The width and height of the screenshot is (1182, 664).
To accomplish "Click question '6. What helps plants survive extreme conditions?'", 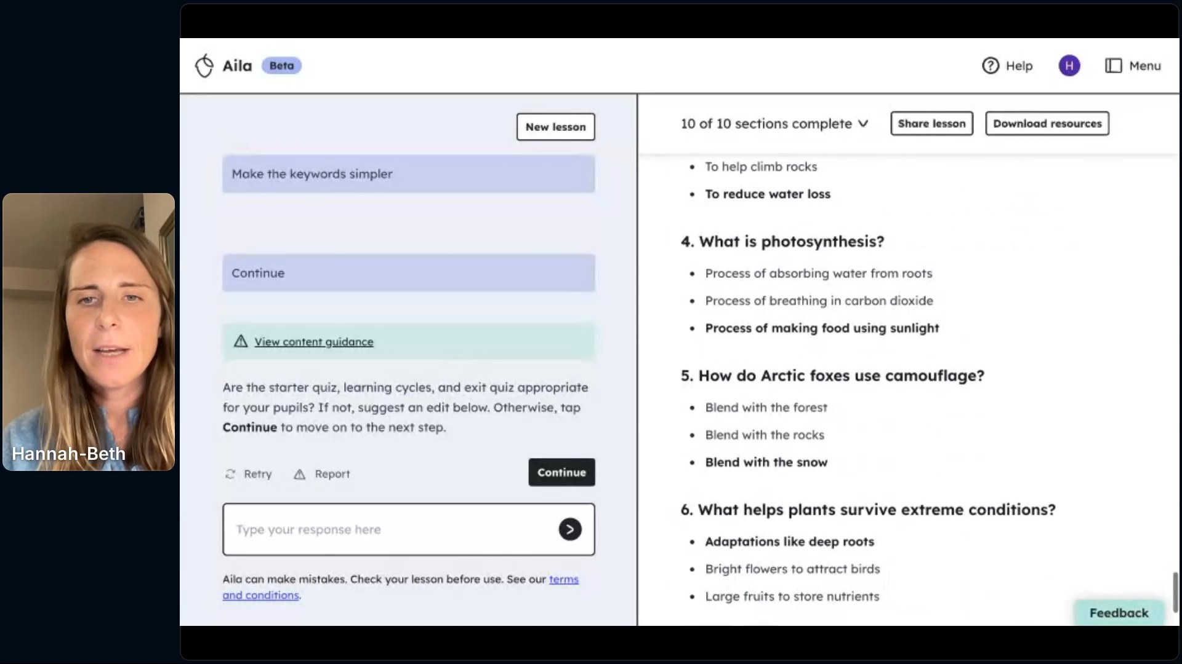I will click(868, 510).
